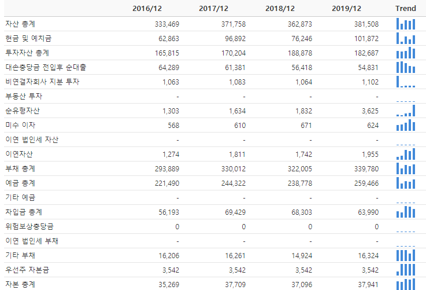Viewport: 426px width, 290px height.
Task: Click the value 35,269 for 자본 총계
Action: pyautogui.click(x=169, y=285)
